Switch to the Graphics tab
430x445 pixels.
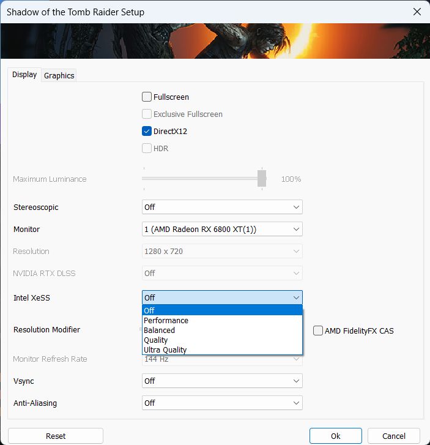pyautogui.click(x=59, y=75)
